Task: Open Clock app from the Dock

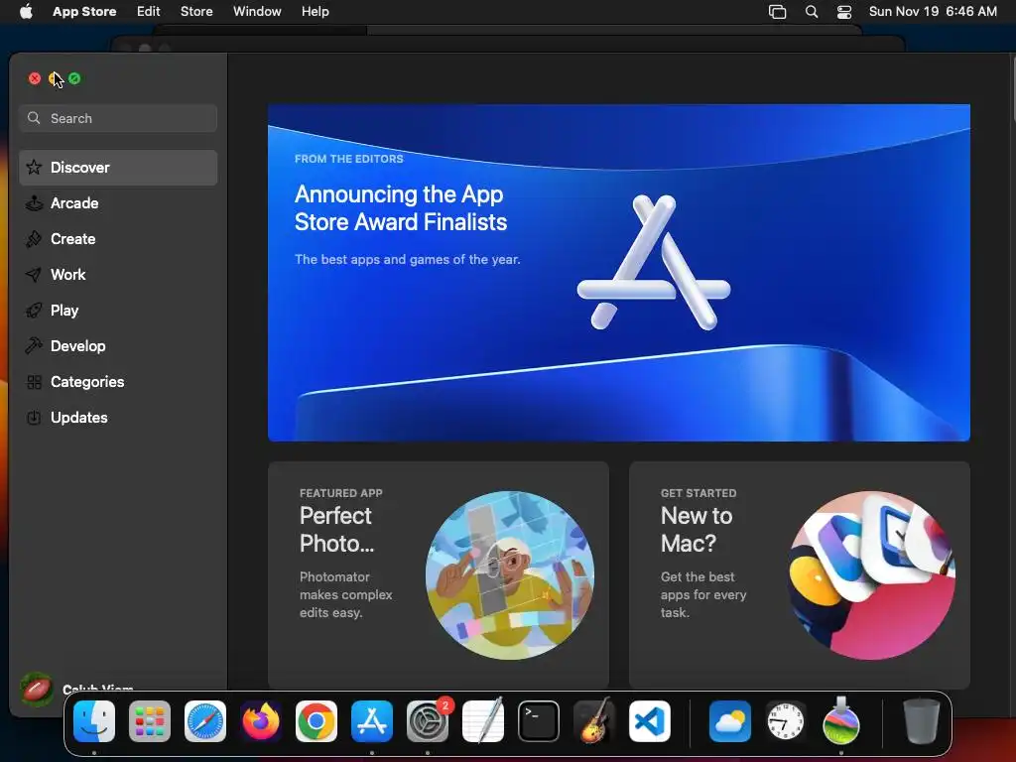Action: [x=786, y=721]
